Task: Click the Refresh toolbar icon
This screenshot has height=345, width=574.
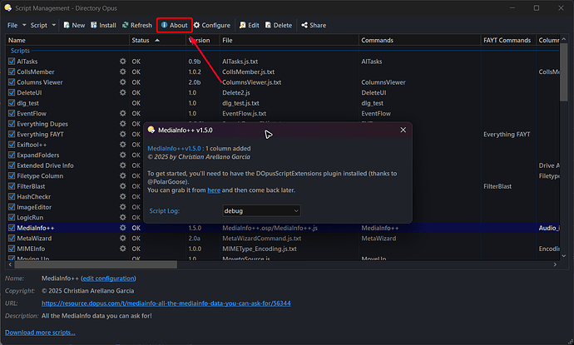Action: click(136, 25)
